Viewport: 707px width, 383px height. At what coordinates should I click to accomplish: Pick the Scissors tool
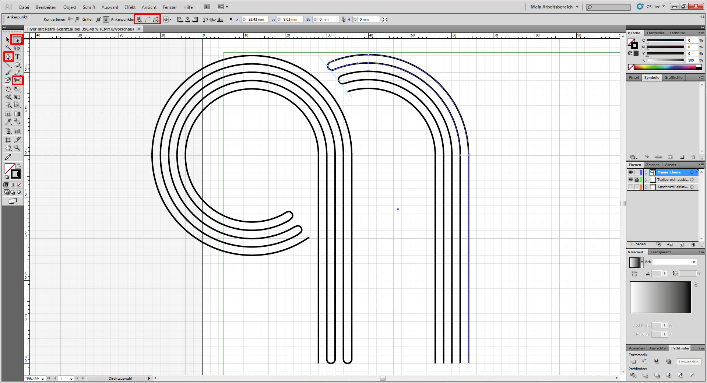point(17,80)
